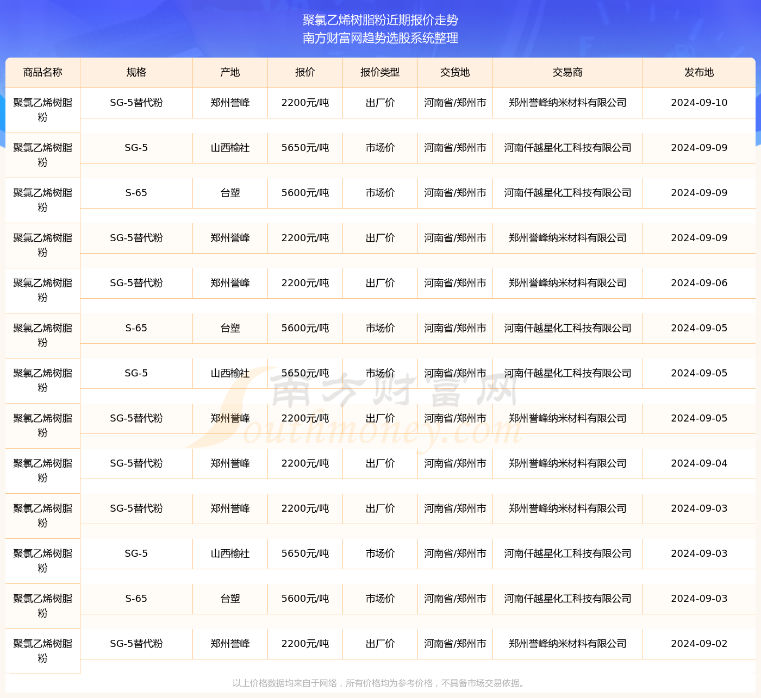Click S-65 in the 2024-09-03 row
This screenshot has width=761, height=698.
point(136,599)
